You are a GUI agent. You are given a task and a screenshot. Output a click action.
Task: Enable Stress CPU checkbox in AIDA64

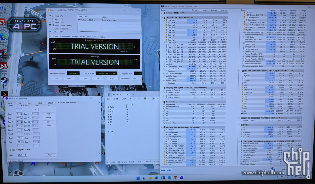(53, 16)
